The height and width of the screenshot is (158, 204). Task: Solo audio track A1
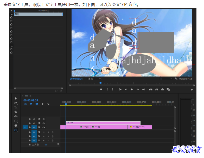48,132
